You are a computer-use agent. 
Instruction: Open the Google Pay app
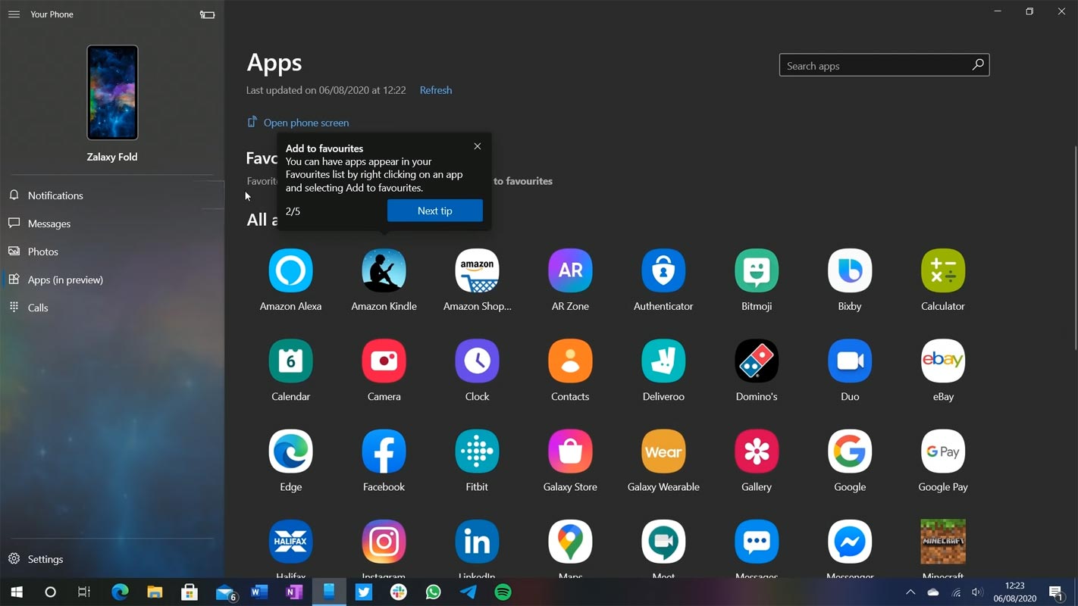943,451
